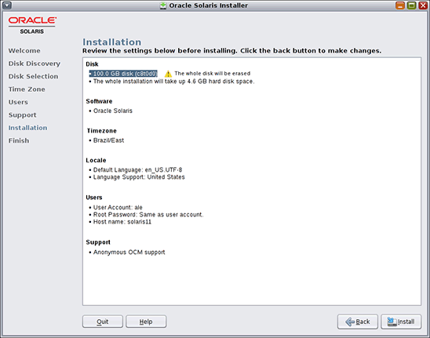This screenshot has height=338, width=430.
Task: Click the Disk section heading
Action: 92,64
